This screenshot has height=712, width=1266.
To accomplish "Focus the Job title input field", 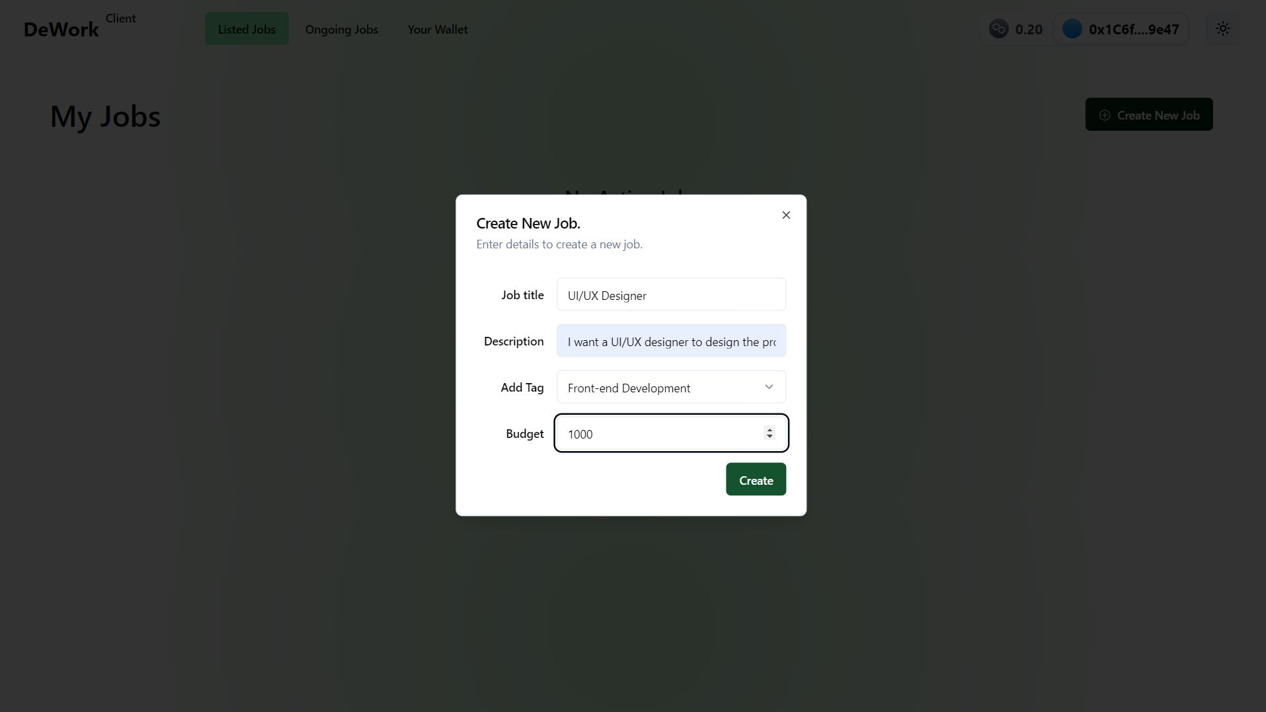I will point(671,295).
